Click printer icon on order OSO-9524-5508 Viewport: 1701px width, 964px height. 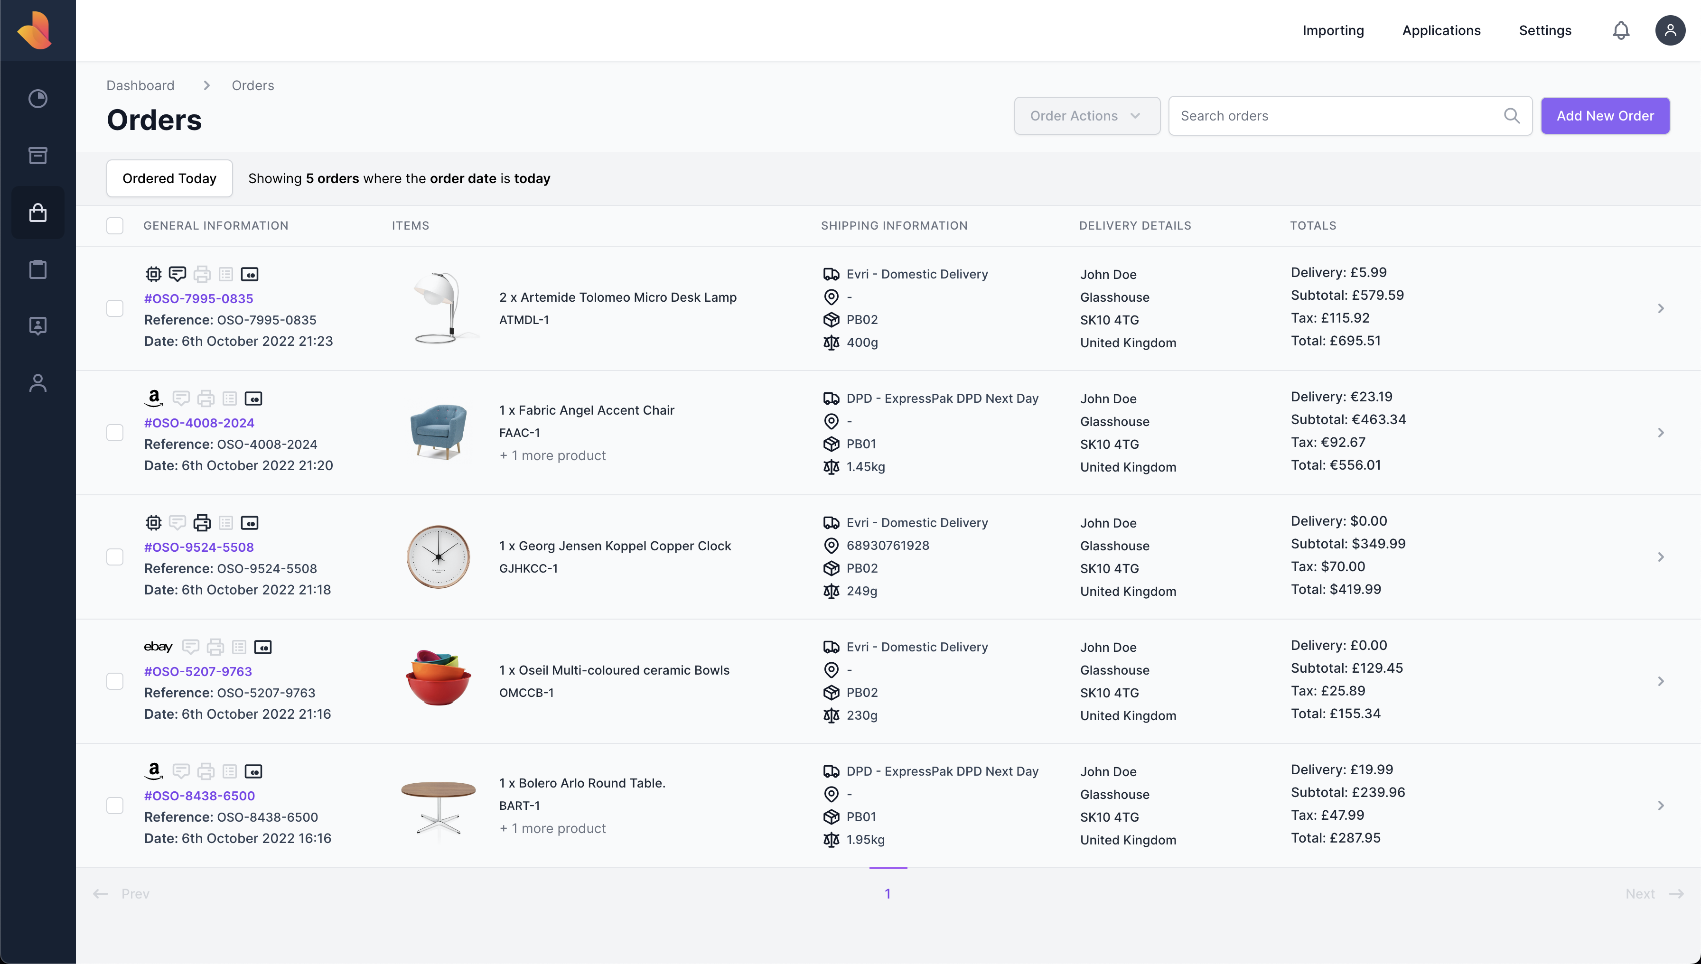click(x=201, y=522)
